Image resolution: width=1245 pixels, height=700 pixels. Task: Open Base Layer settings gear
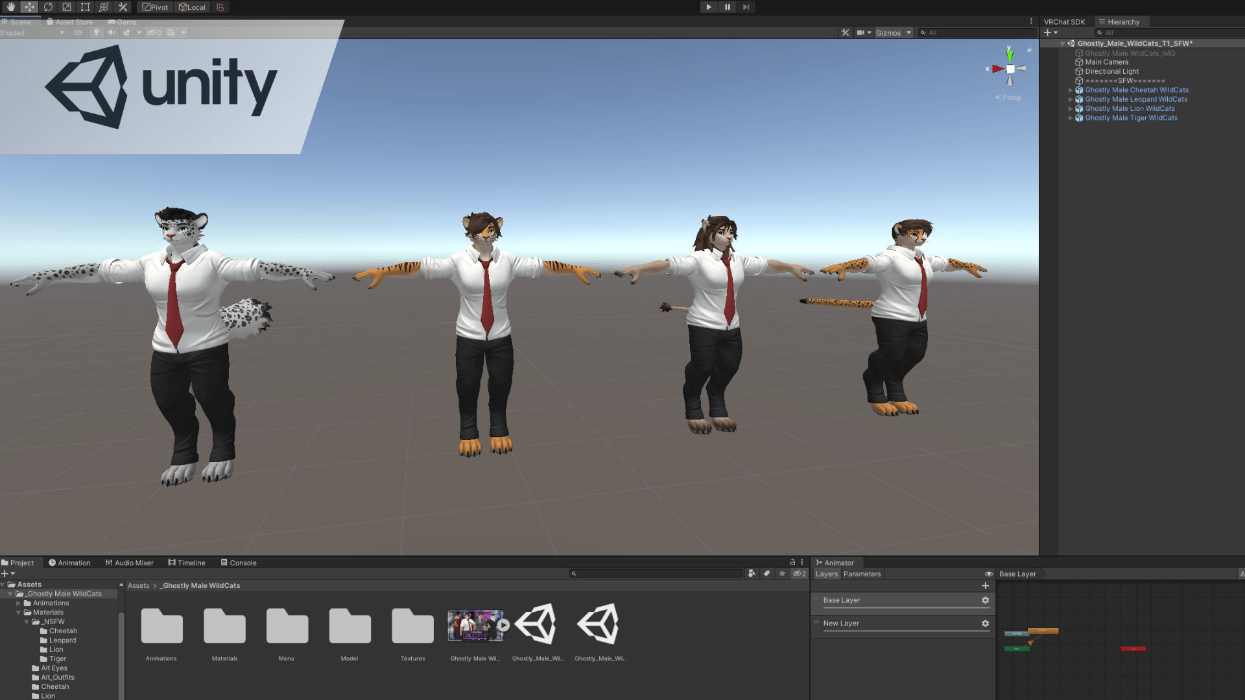click(985, 600)
